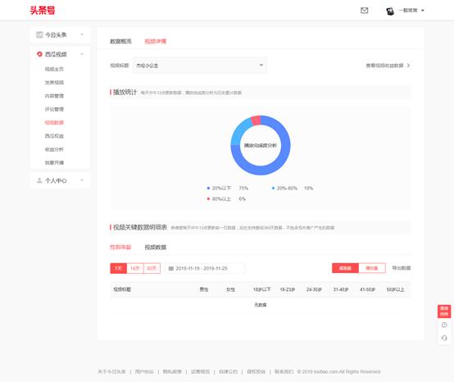
Task: Open the mail envelope icon in header
Action: (x=364, y=11)
